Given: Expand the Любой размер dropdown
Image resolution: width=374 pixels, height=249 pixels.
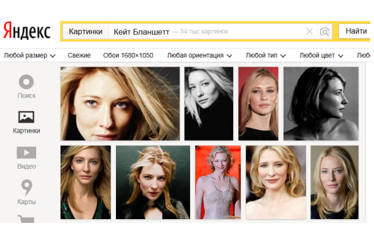Looking at the screenshot, I should [x=29, y=55].
